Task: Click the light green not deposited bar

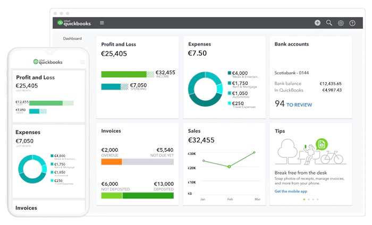Action: [x=112, y=195]
